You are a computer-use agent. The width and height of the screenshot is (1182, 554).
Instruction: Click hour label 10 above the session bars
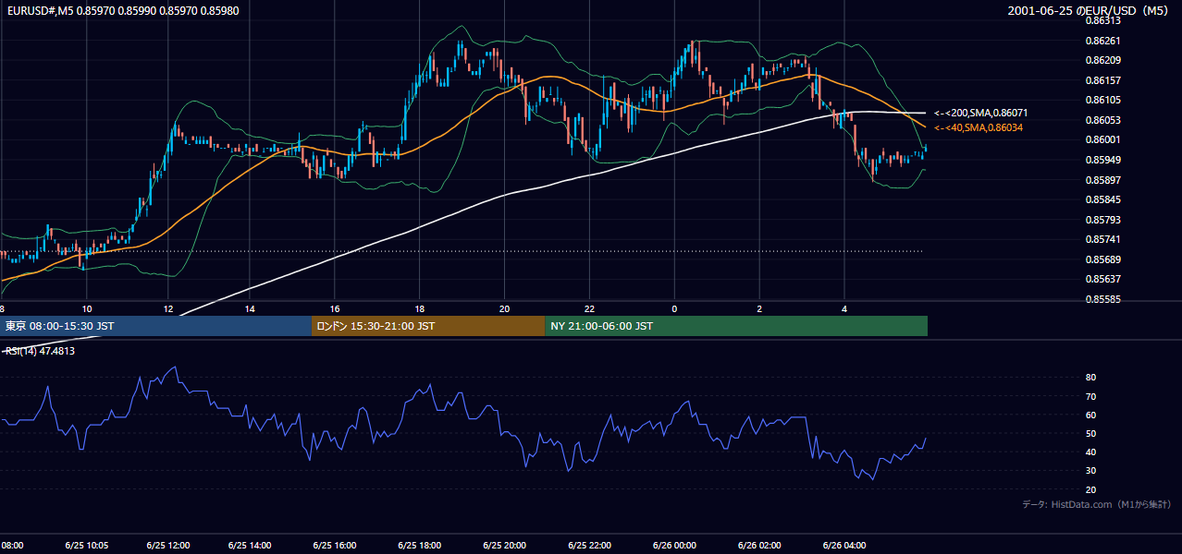pos(87,308)
